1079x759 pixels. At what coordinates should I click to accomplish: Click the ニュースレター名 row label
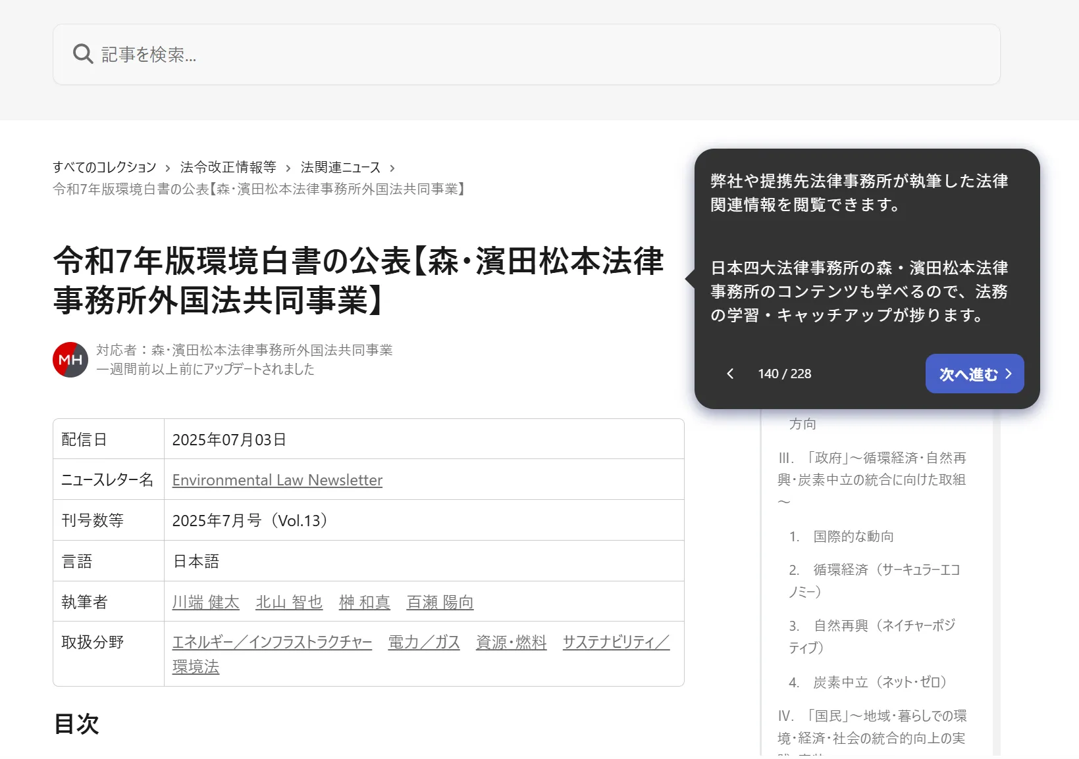pos(107,480)
